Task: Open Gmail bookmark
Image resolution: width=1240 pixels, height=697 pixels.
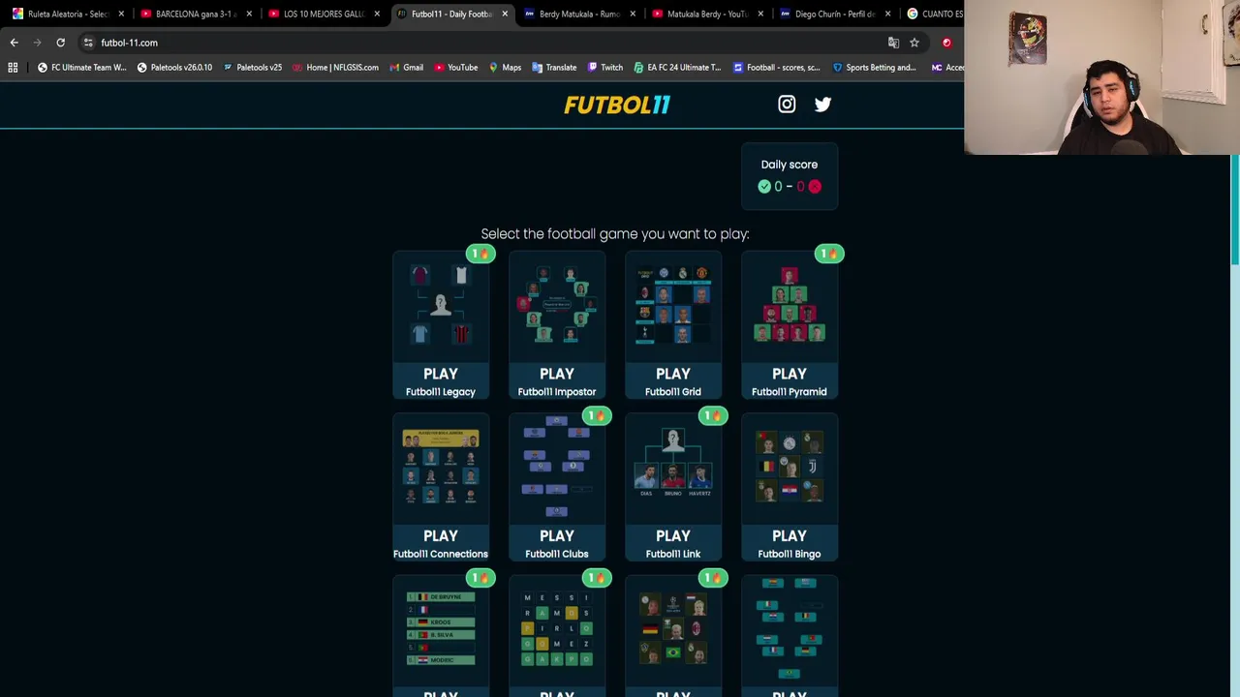Action: pyautogui.click(x=406, y=68)
